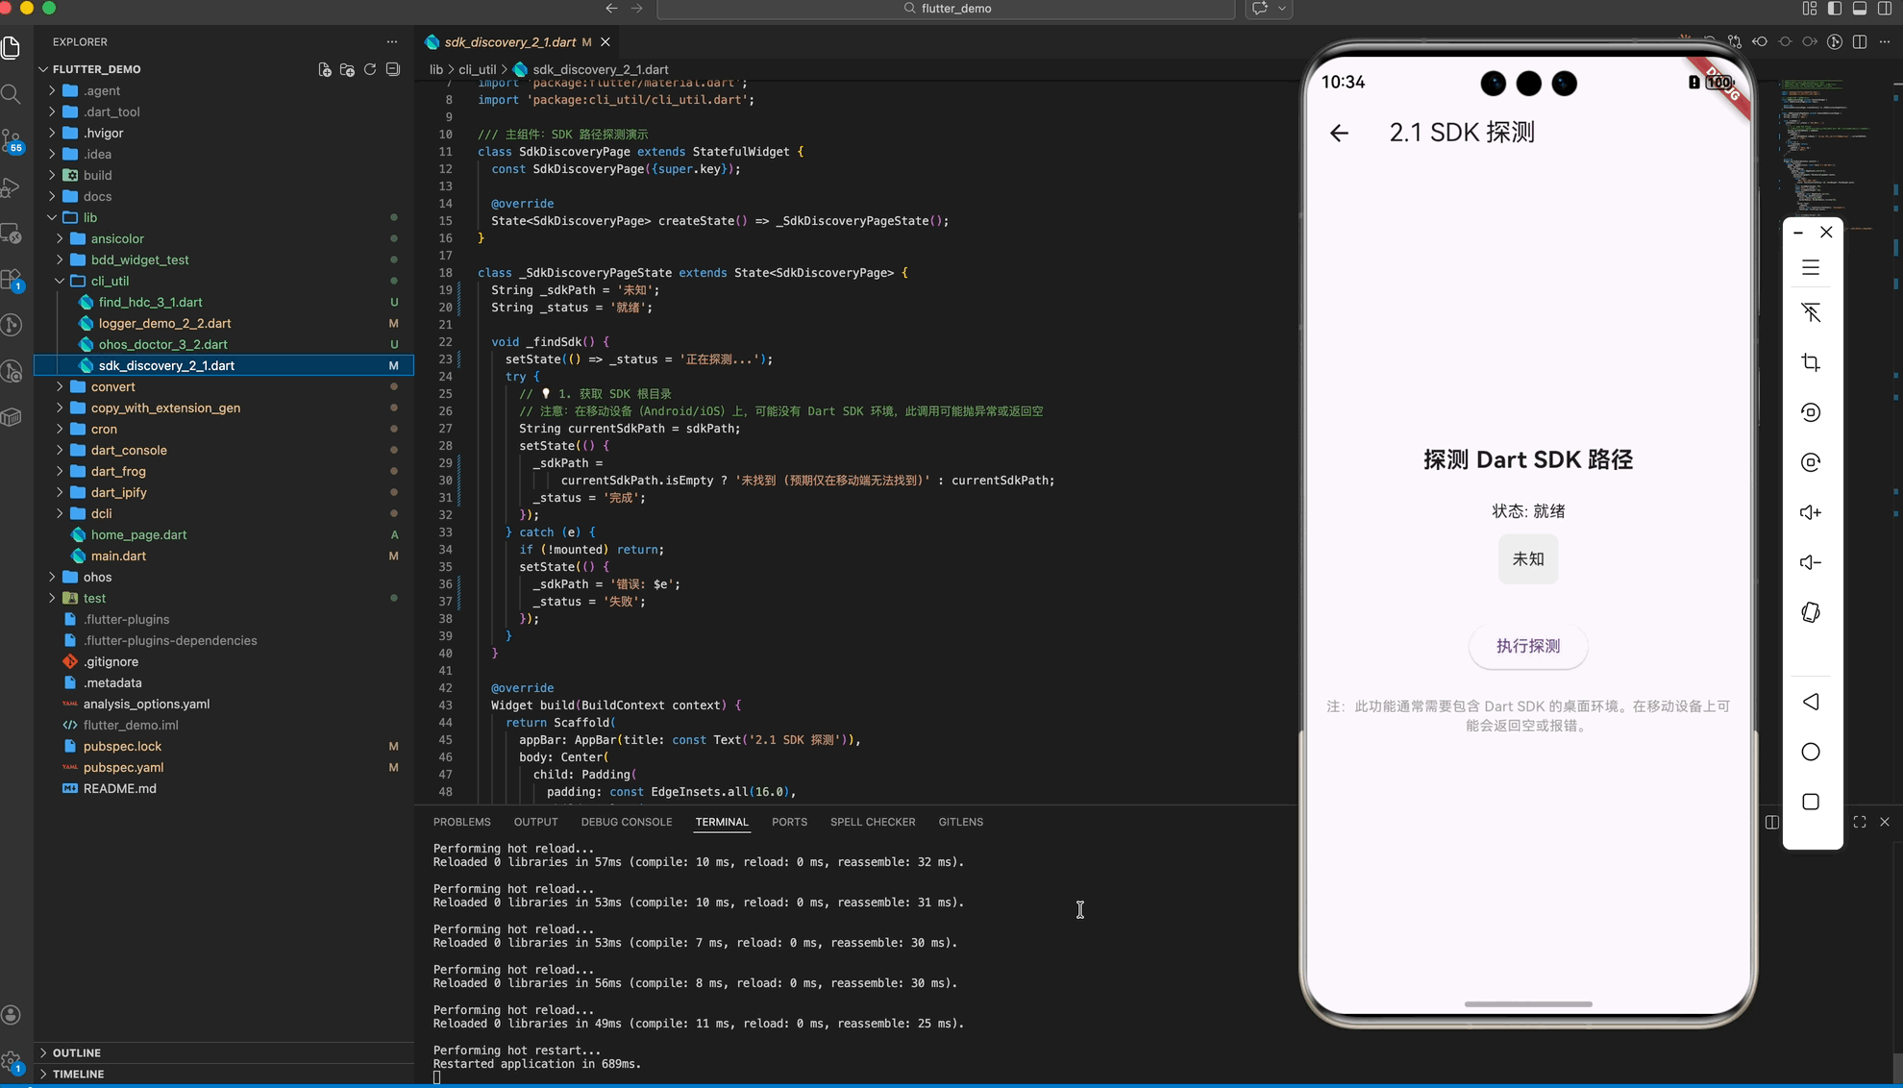
Task: Tap the 执行探测 button in app
Action: pos(1527,646)
